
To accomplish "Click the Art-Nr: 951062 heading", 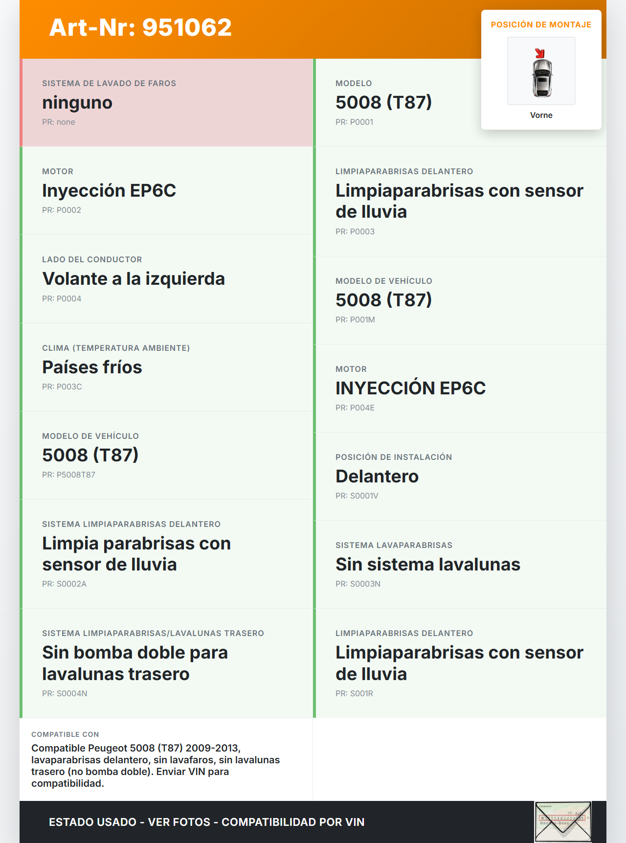I will [140, 27].
